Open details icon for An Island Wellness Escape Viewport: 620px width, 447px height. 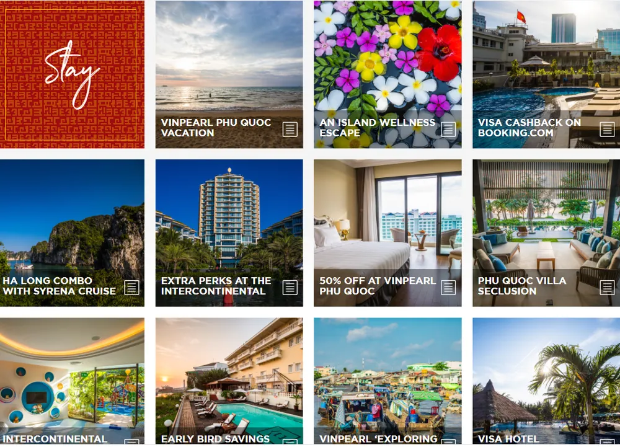[448, 129]
